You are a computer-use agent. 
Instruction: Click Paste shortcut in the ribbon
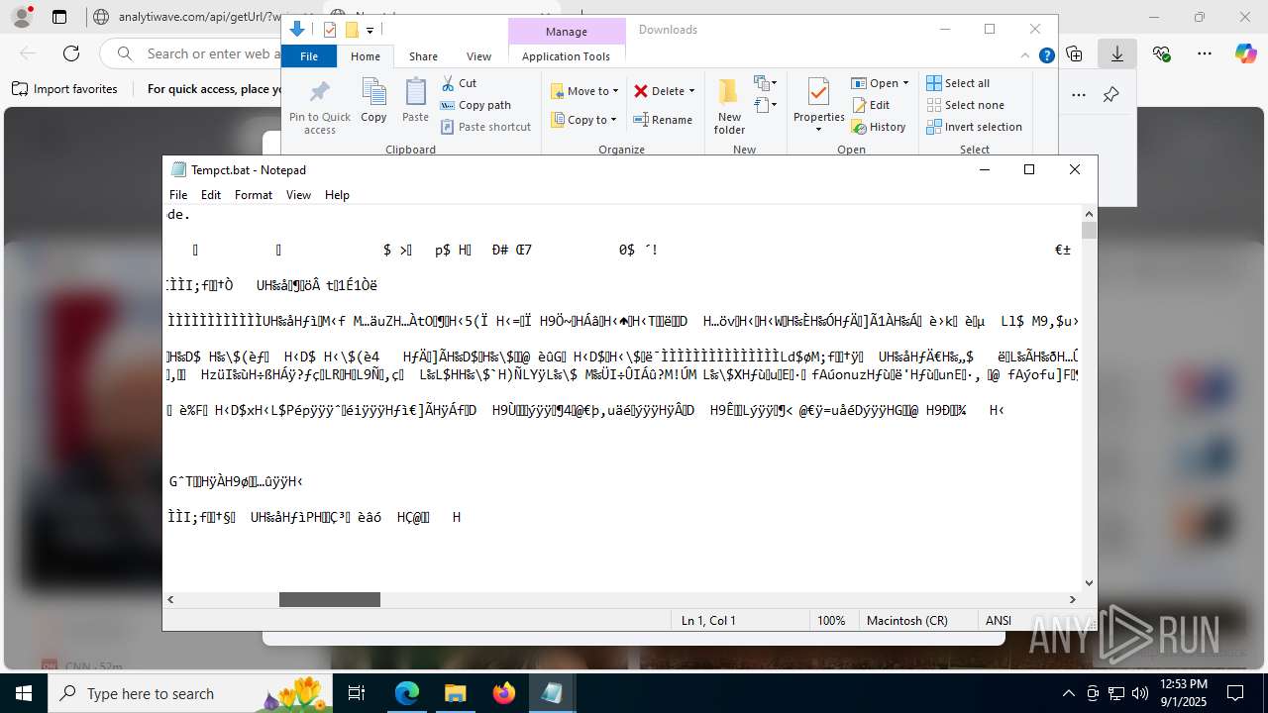pos(485,127)
